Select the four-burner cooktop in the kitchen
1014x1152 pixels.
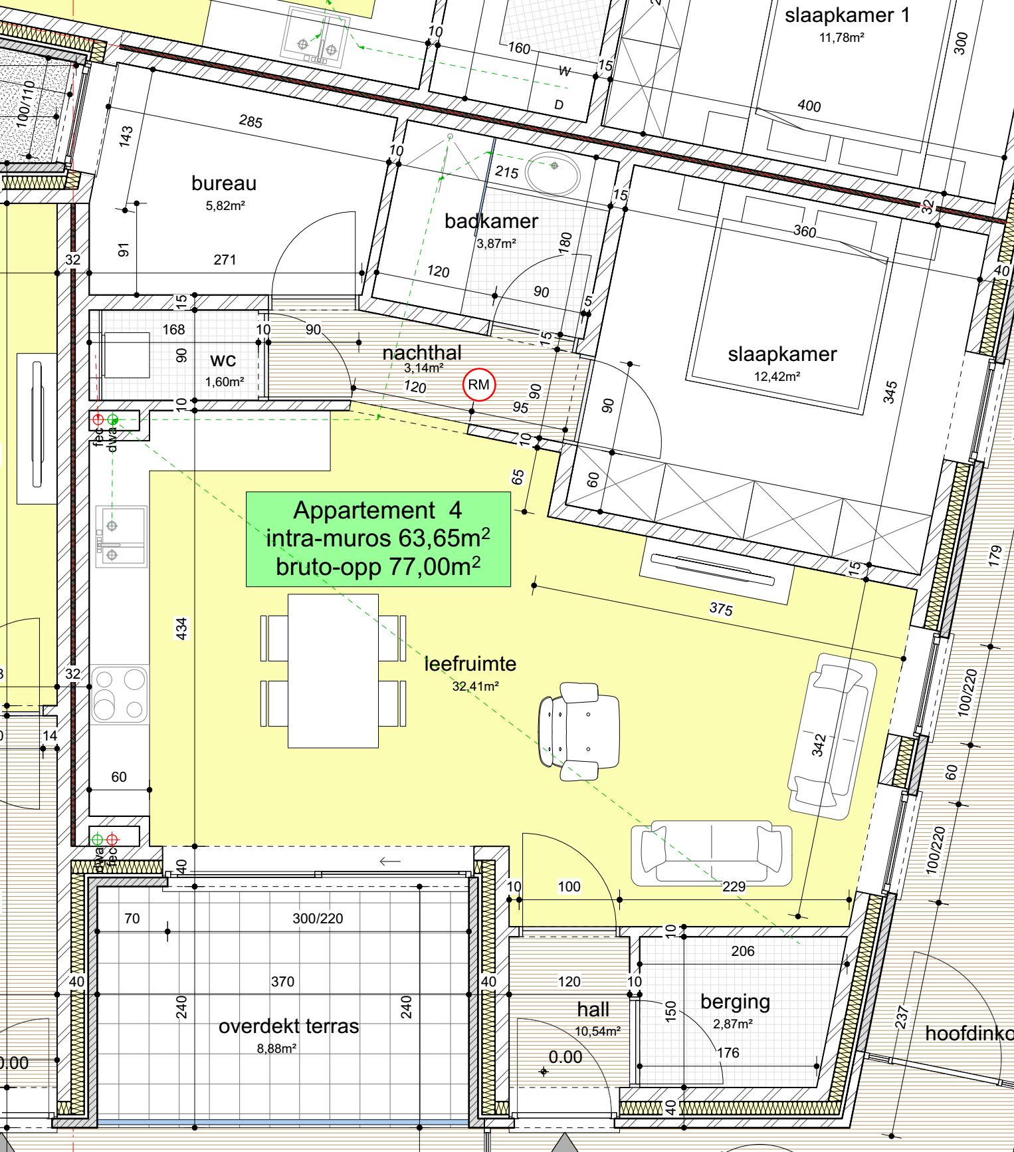(120, 695)
